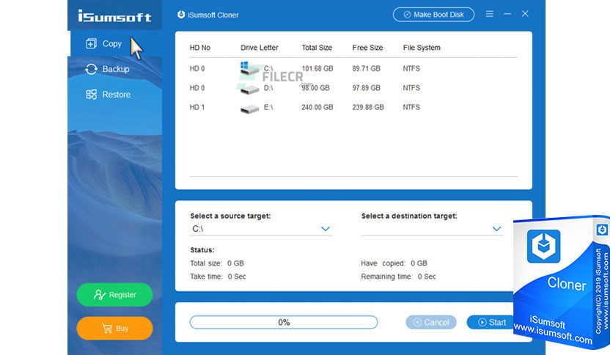
Task: Click the 0% progress bar
Action: coord(284,322)
